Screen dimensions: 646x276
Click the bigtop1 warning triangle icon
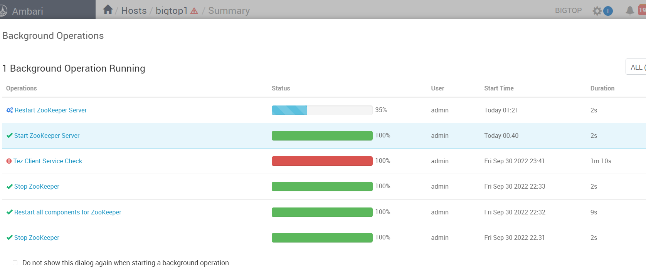tap(194, 11)
